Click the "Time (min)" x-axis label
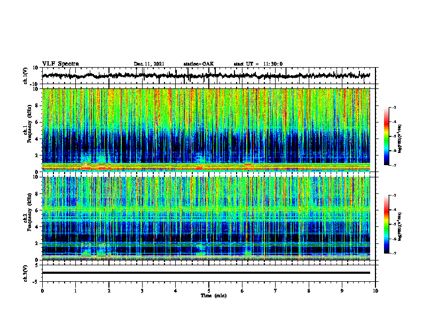Image resolution: width=423 pixels, height=326 pixels. 214,296
